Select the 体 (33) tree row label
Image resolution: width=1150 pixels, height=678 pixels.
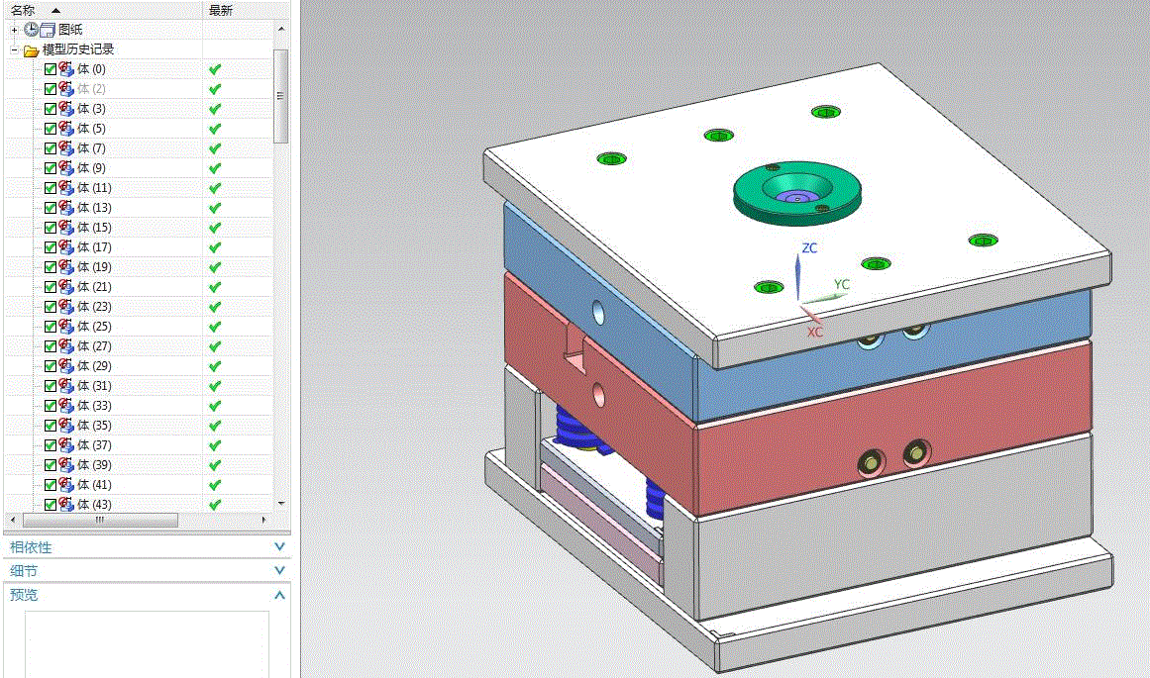click(95, 406)
